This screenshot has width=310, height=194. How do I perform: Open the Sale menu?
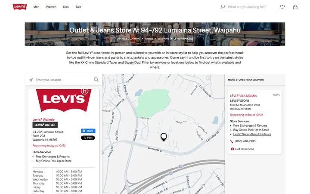point(78,7)
